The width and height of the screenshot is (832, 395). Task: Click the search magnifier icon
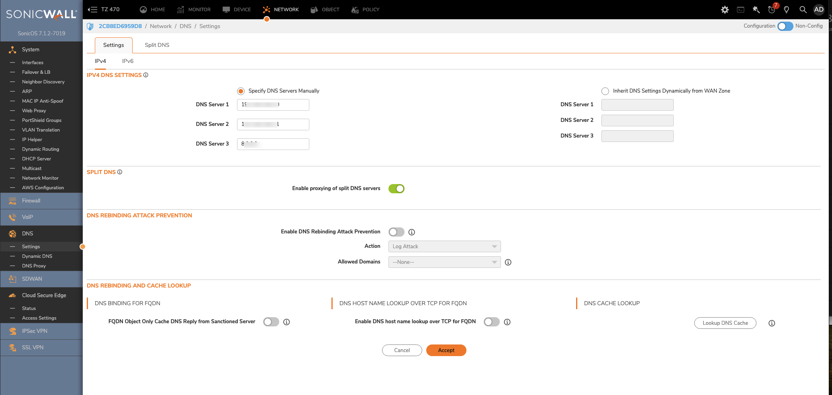click(x=803, y=10)
